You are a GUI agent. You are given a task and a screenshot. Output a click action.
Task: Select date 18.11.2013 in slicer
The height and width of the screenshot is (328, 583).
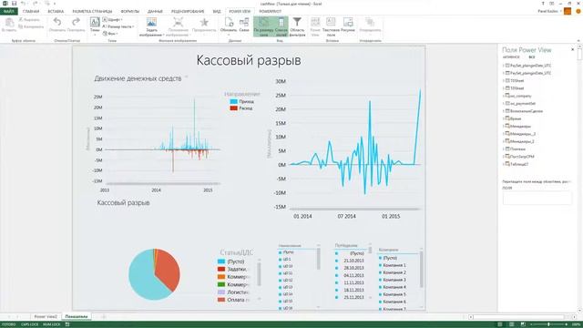pos(353,290)
